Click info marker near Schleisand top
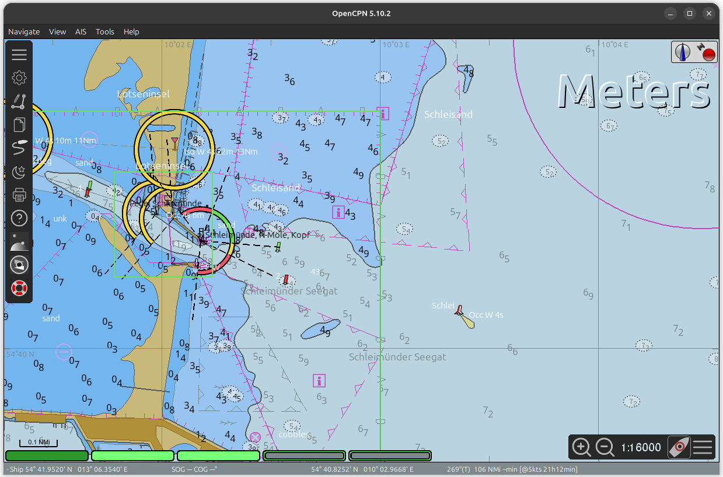This screenshot has width=723, height=477. pos(383,113)
